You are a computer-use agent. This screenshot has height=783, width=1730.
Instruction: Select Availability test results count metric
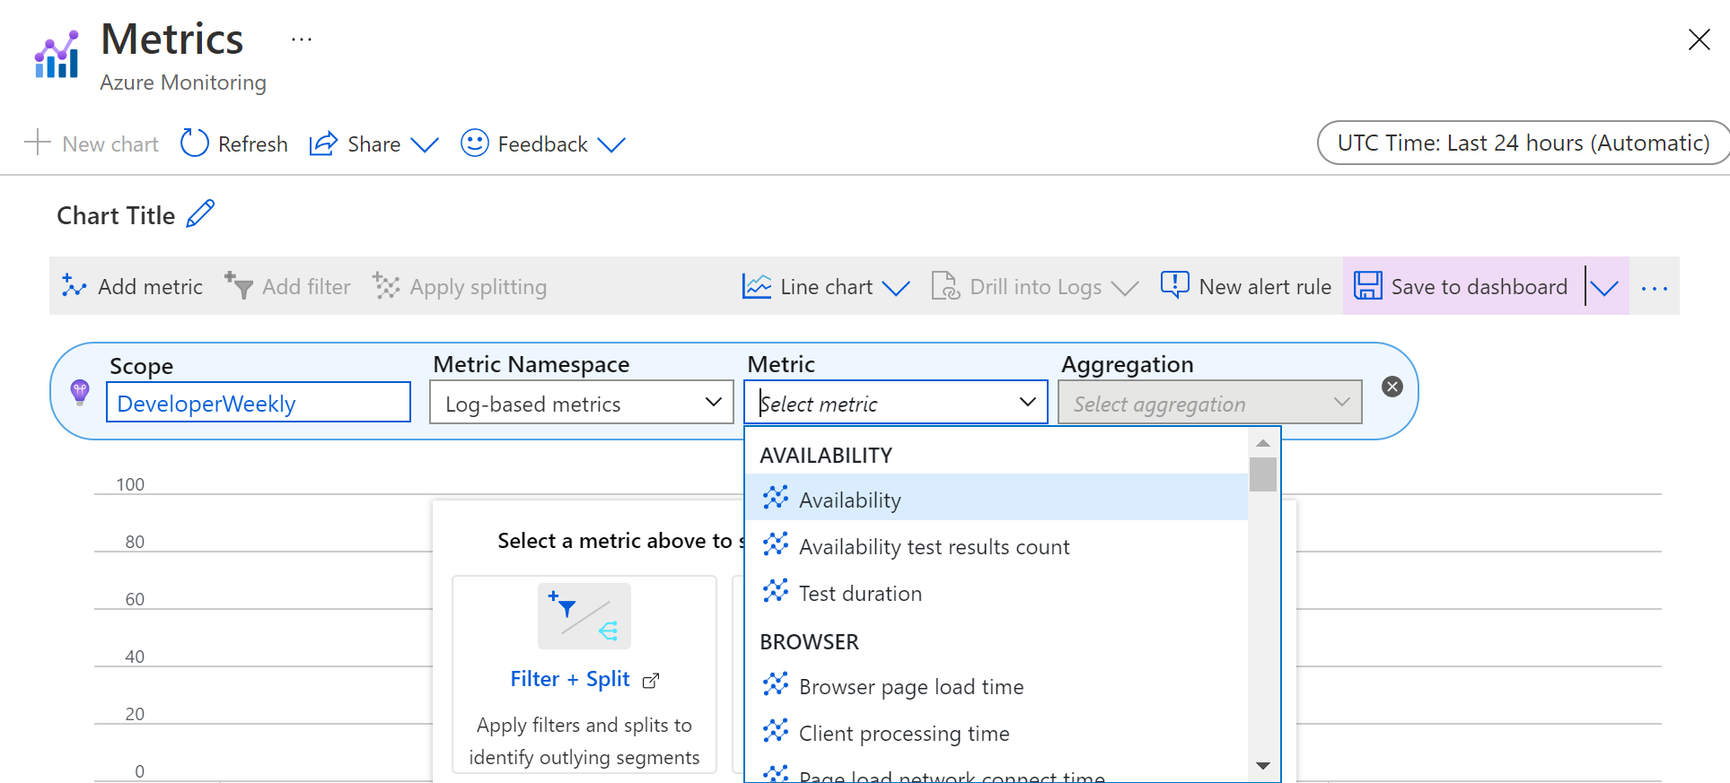pyautogui.click(x=997, y=544)
